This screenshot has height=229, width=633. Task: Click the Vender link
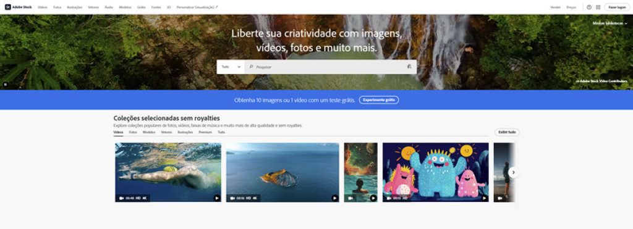(x=556, y=7)
